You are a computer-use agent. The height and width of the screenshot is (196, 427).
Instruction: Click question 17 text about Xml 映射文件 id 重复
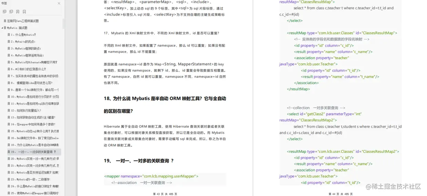(x=161, y=33)
